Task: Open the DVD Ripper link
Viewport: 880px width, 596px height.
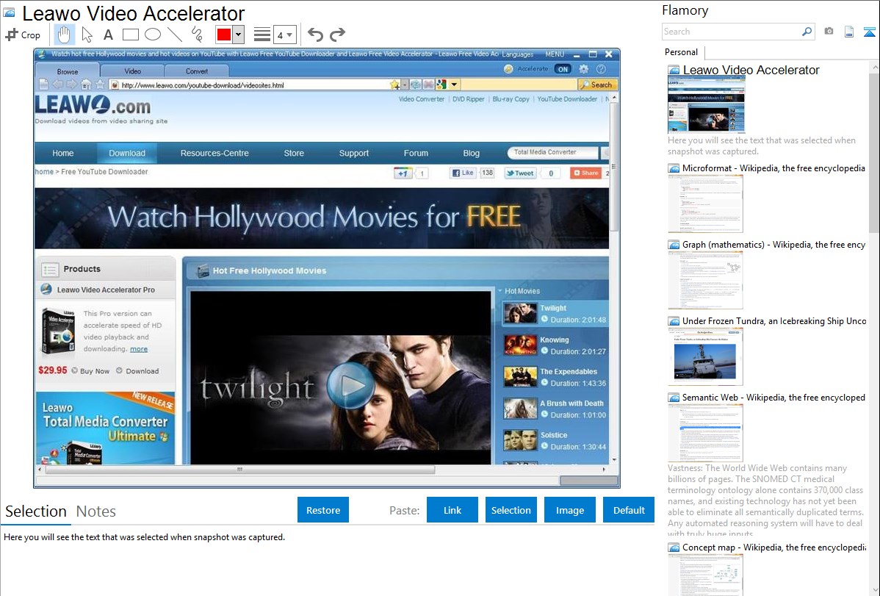Action: click(468, 99)
